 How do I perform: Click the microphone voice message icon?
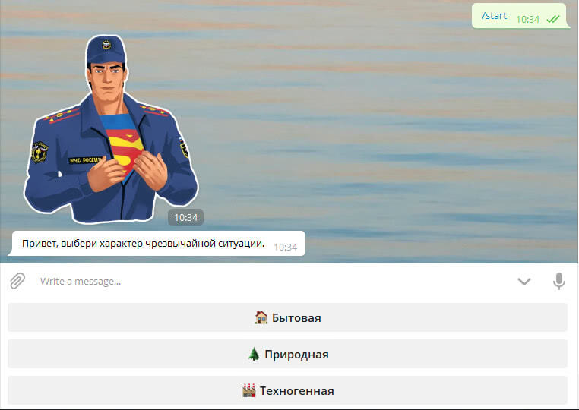click(559, 281)
